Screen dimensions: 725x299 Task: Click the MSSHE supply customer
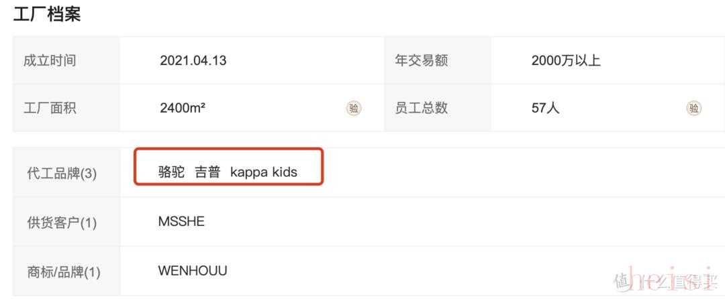coord(181,221)
